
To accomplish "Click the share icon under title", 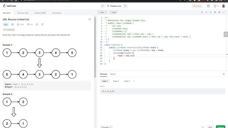I will coord(42,25).
